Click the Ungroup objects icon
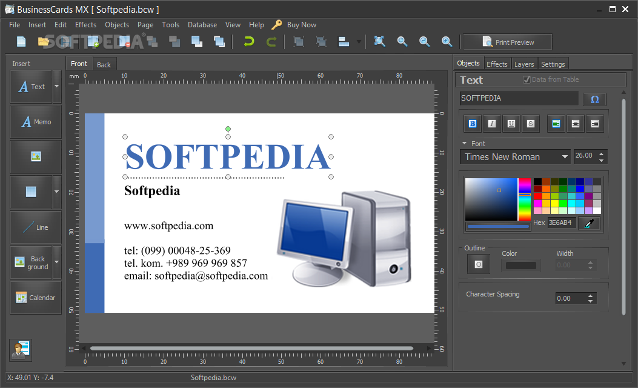Viewport: 638px width, 388px height. 322,41
